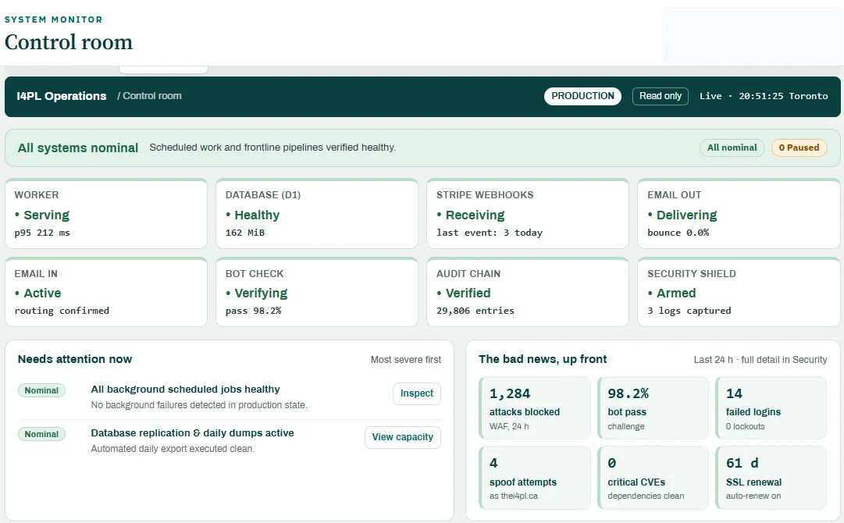Open the AUDIT CHAIN status card
This screenshot has width=844, height=523.
click(x=528, y=292)
